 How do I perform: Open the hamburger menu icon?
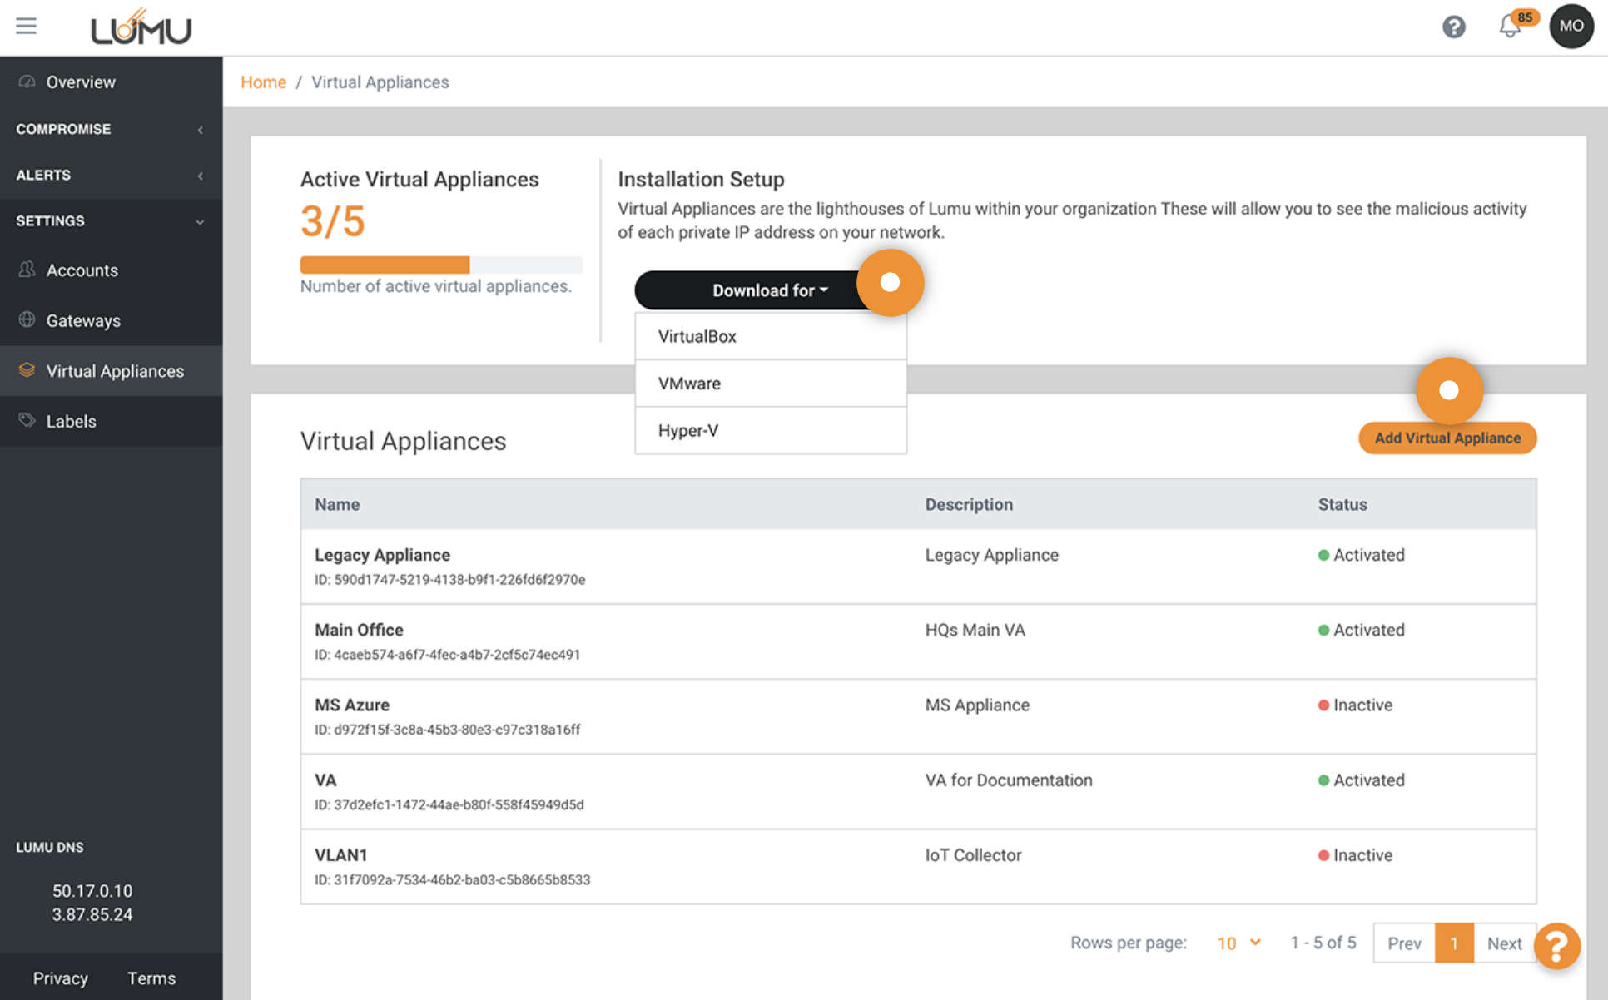point(26,26)
